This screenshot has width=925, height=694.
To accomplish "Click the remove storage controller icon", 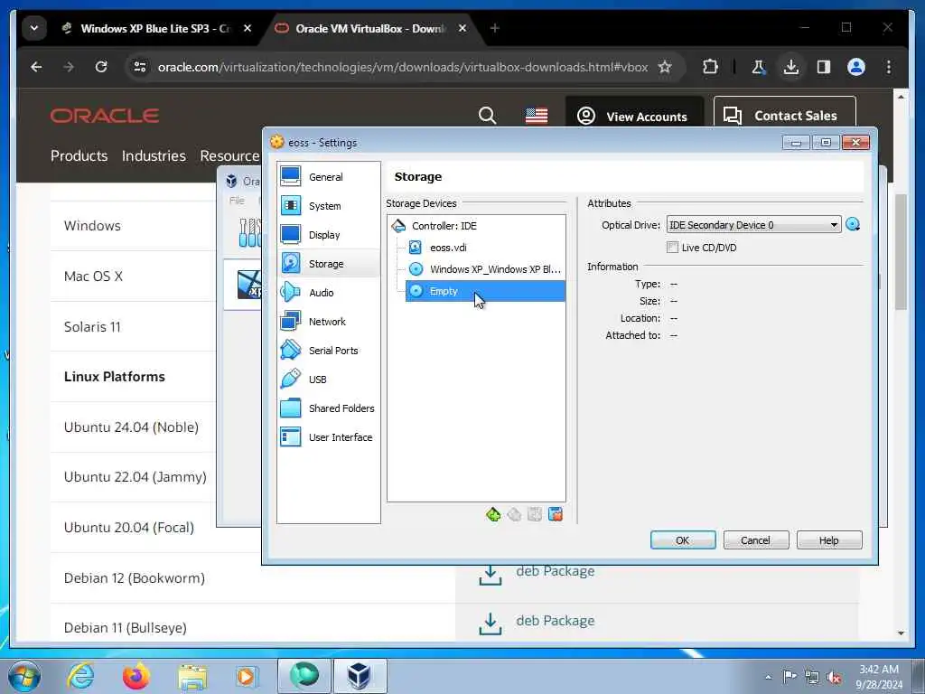I will pos(514,514).
